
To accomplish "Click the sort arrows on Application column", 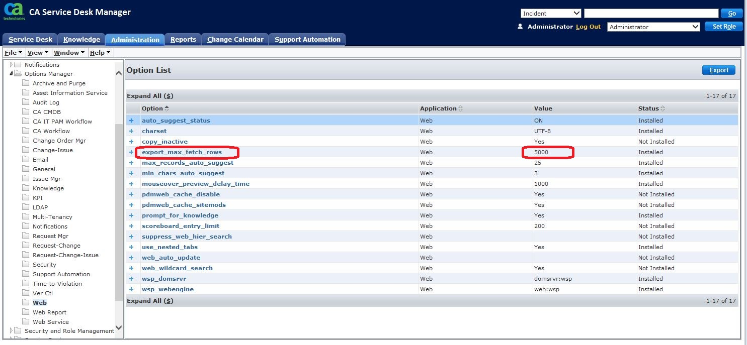I will [460, 108].
